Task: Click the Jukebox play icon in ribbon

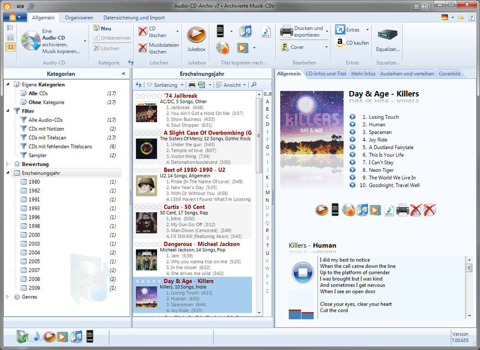Action: click(196, 35)
